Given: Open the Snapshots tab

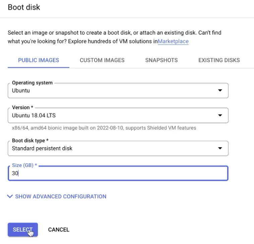Looking at the screenshot, I should [161, 60].
